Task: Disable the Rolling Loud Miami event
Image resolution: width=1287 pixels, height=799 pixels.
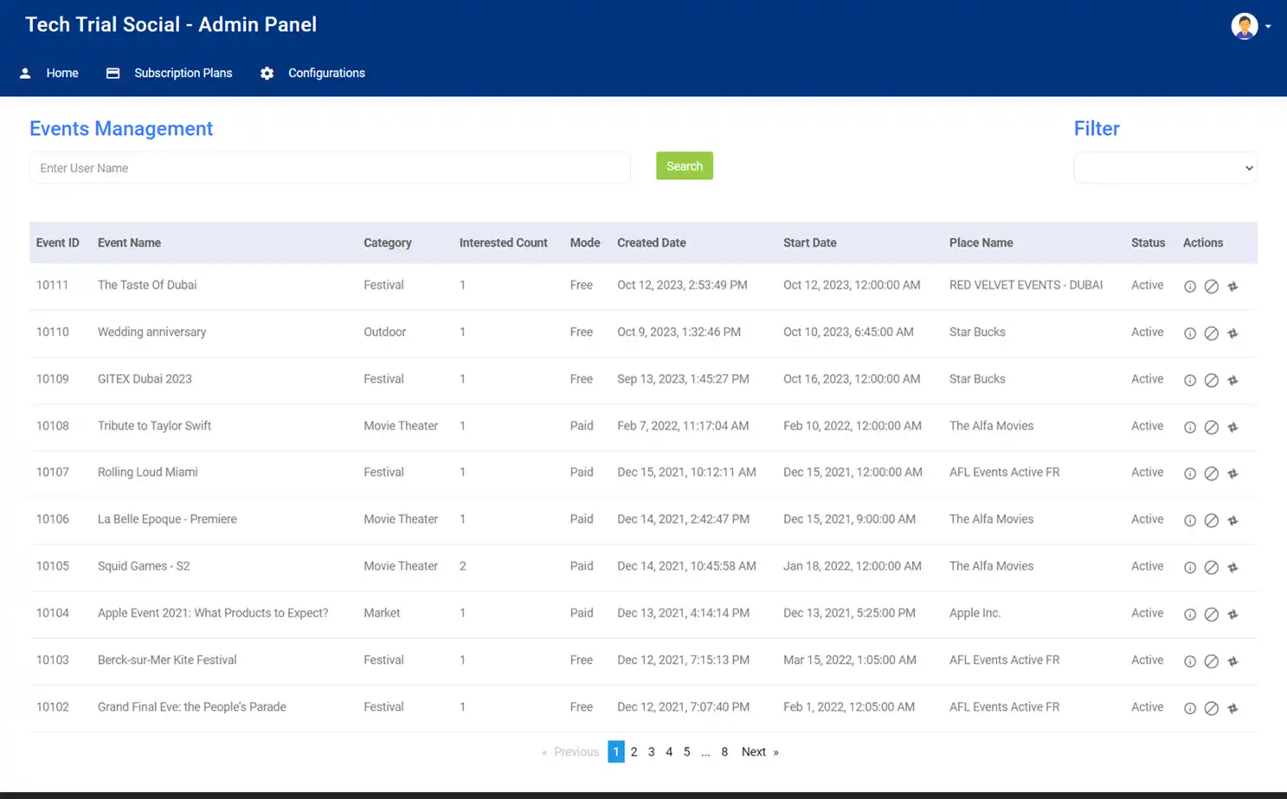Action: point(1211,473)
